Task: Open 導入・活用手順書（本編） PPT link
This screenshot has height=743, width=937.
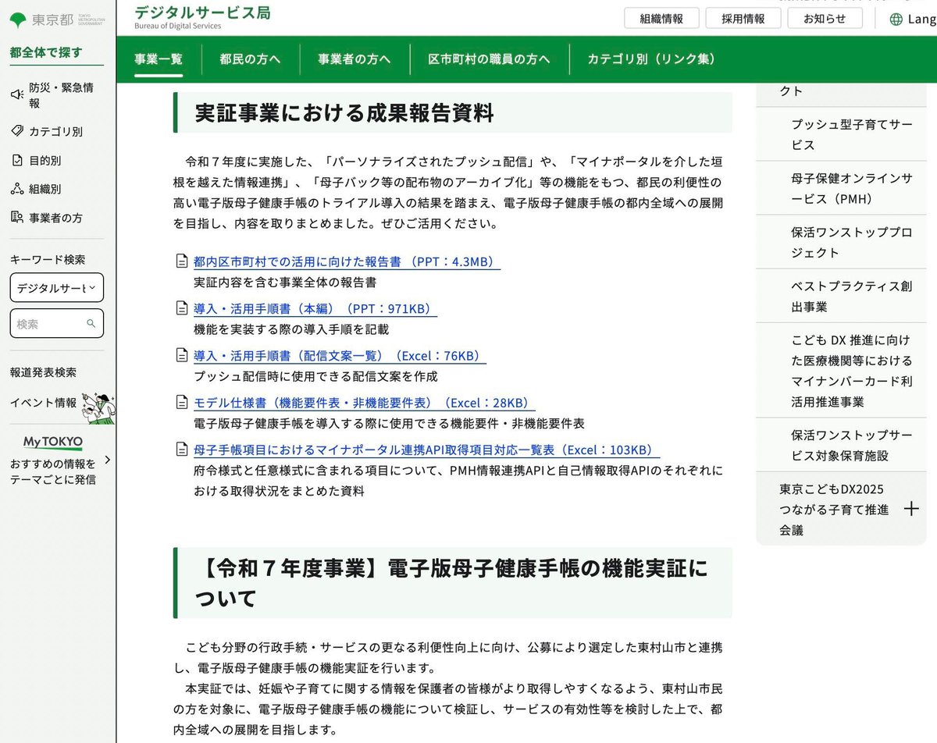Action: point(315,309)
